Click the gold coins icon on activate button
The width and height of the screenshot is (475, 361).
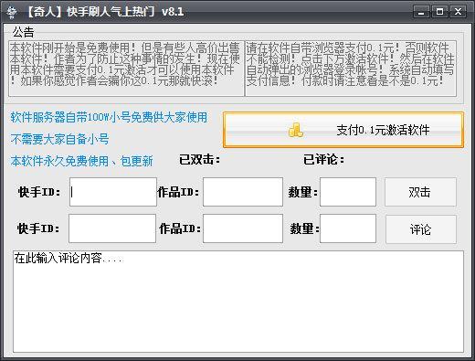pos(295,130)
